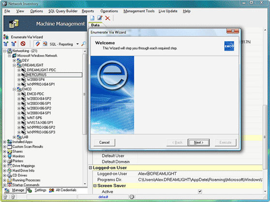Click the Running Processes icon

[10, 180]
